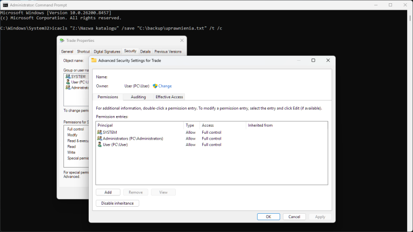Click the Administrators group icon in permission entries

click(99, 139)
